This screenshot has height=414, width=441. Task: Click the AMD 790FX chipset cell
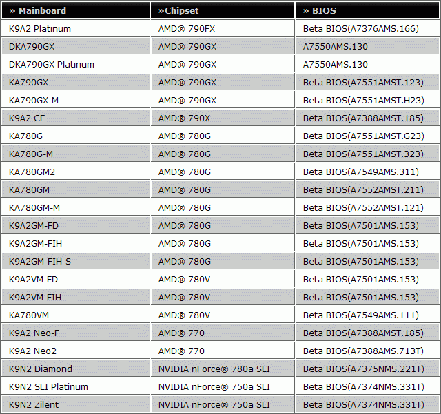tap(187, 29)
